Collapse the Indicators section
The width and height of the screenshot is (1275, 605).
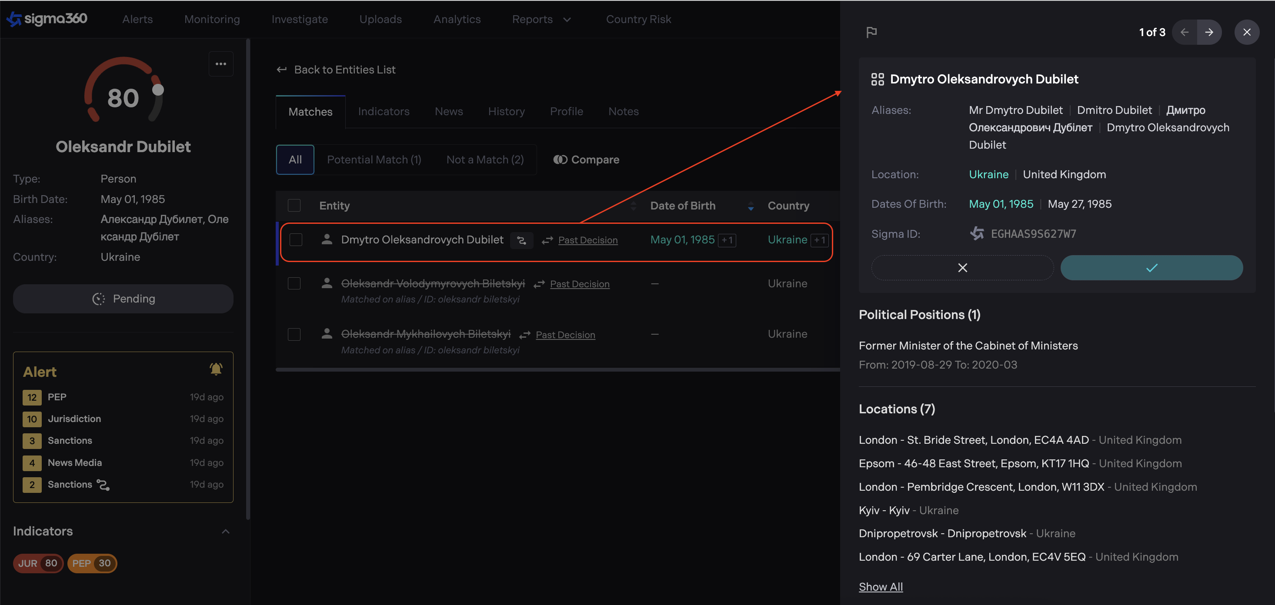[225, 531]
